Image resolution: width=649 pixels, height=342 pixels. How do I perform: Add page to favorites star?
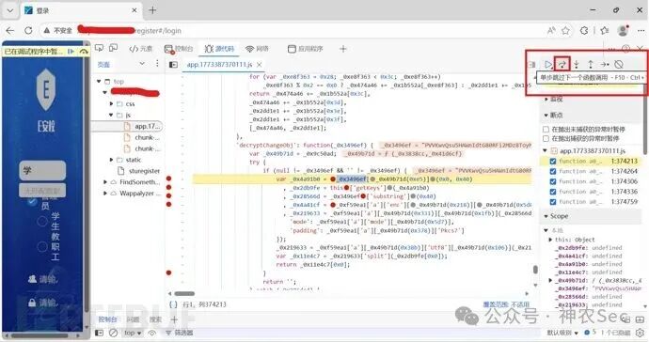tap(566, 30)
